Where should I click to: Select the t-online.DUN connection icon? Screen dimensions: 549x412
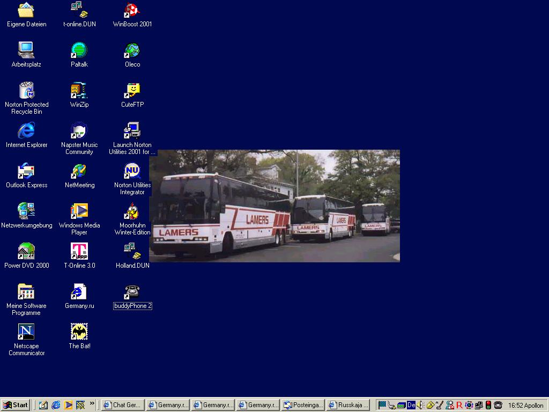click(x=79, y=10)
